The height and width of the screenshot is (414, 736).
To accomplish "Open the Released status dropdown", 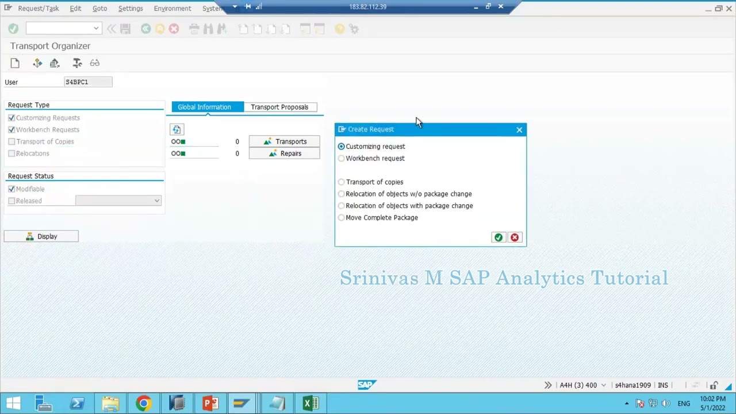I will 156,201.
